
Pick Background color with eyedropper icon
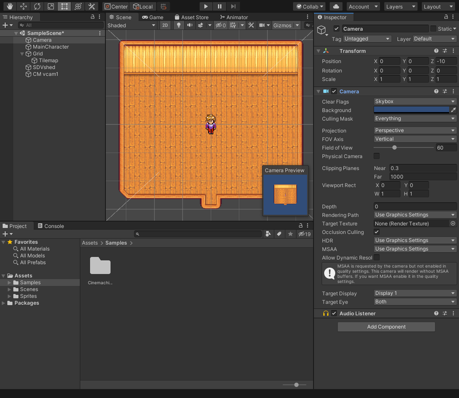[x=453, y=110]
